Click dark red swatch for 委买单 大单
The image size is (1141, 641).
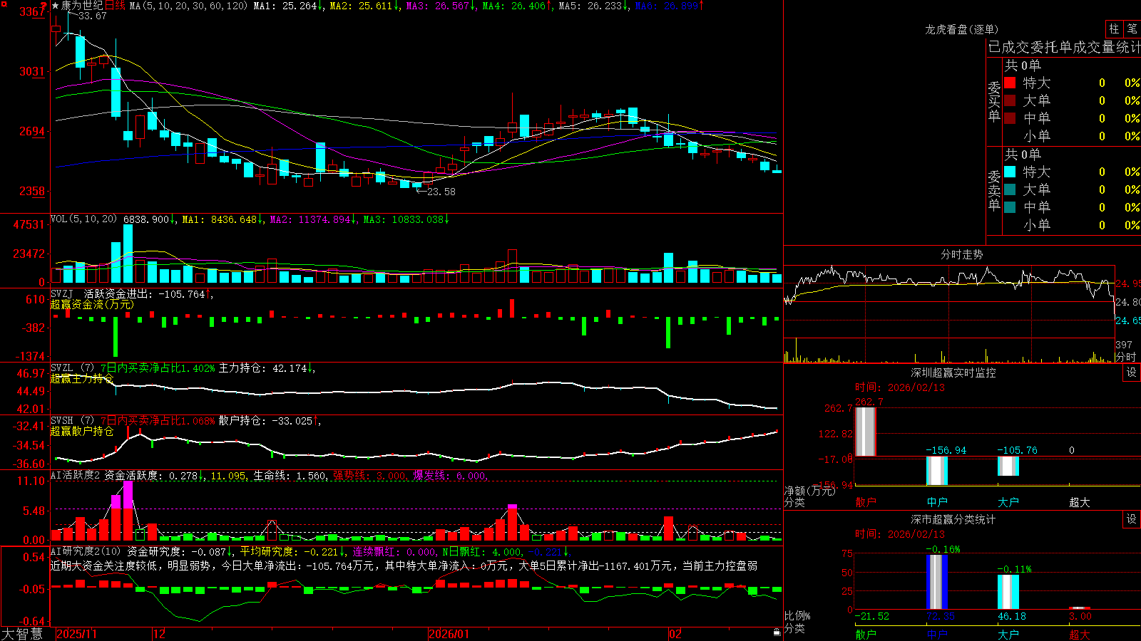coord(1010,100)
